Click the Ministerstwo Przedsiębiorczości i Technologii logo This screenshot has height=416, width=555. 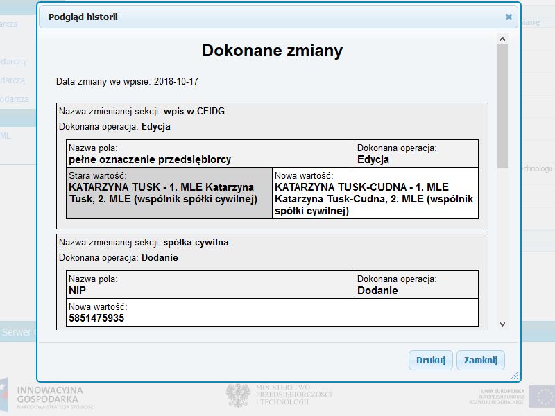tap(279, 395)
